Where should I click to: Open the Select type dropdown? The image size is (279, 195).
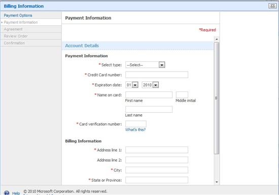tap(145, 65)
